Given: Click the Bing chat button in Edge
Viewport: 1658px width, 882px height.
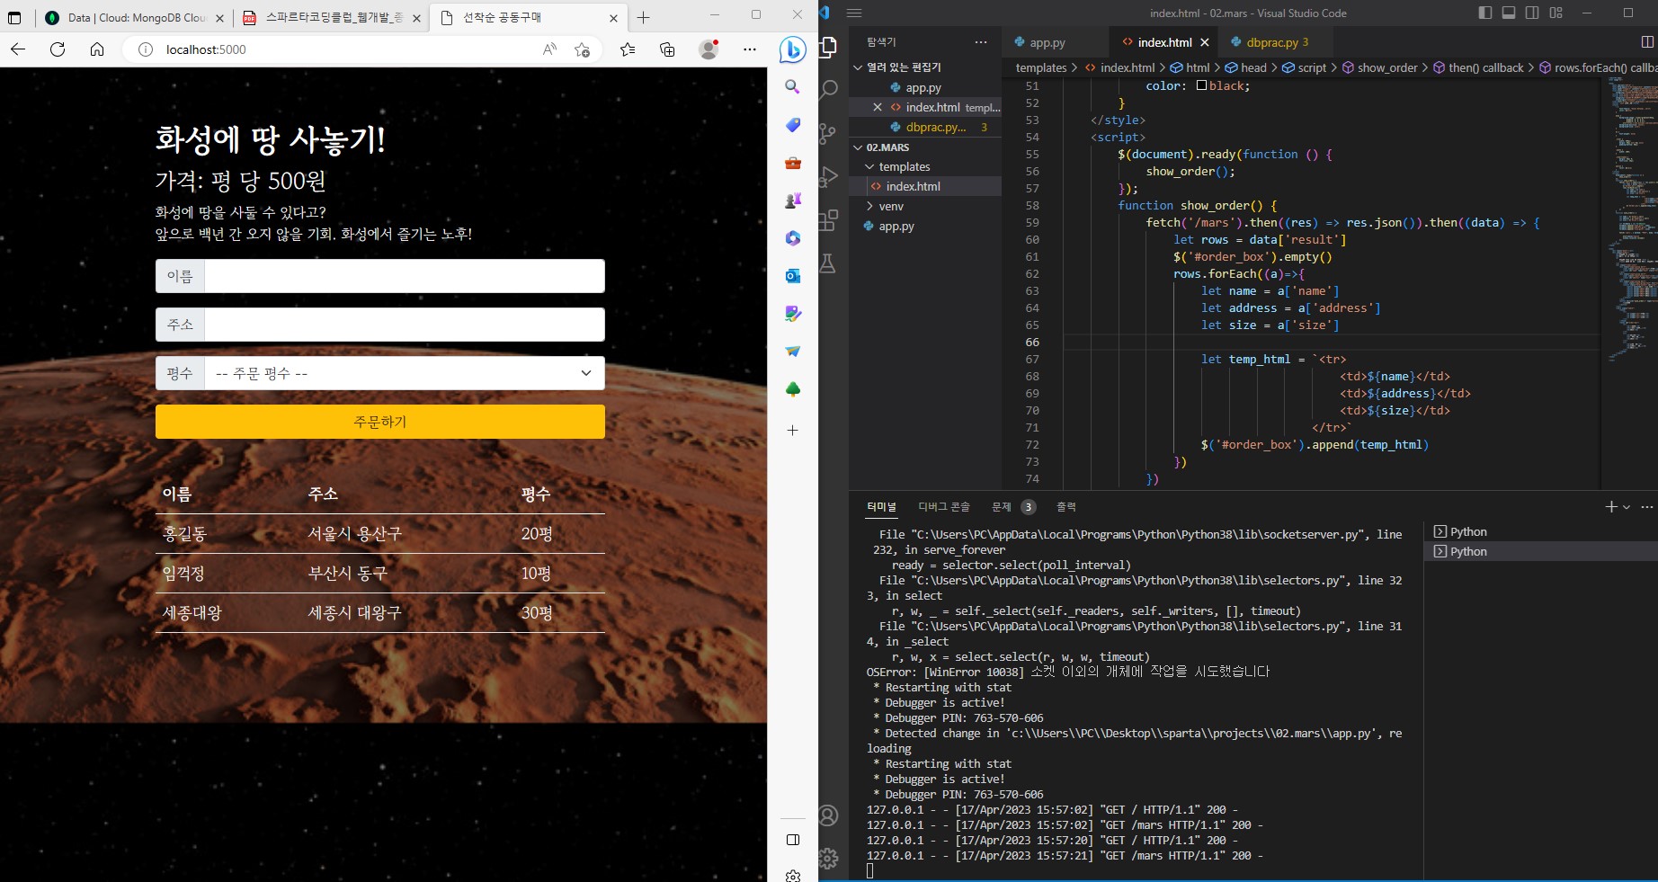Looking at the screenshot, I should click(x=792, y=50).
